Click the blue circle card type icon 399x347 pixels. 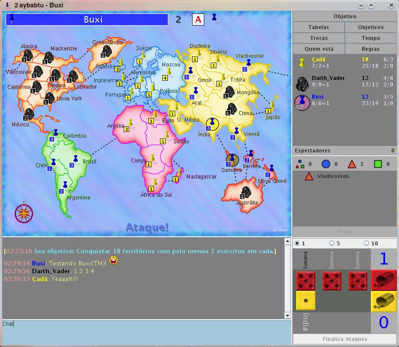[326, 164]
